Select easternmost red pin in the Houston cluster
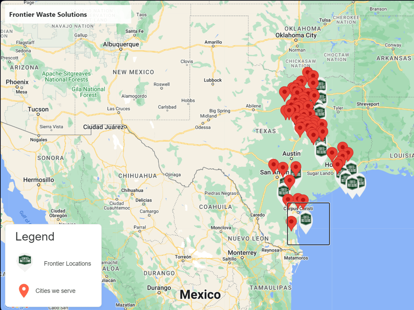 coord(348,153)
